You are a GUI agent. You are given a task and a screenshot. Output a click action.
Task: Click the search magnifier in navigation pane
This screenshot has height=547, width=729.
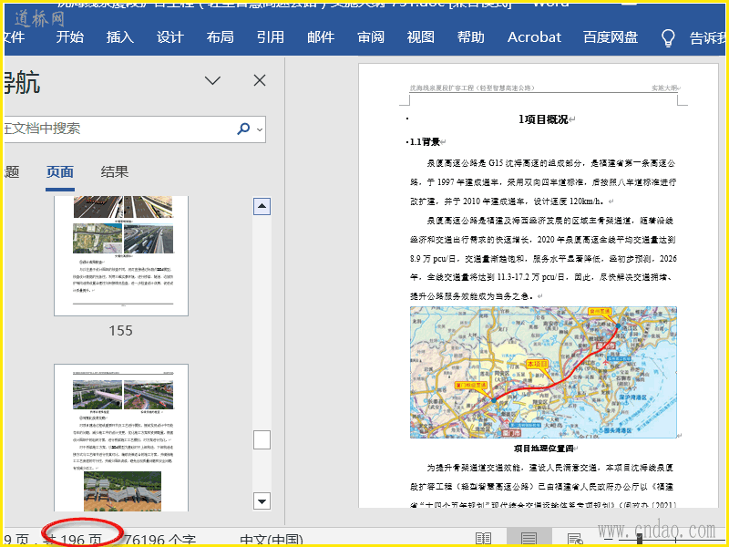coord(243,129)
